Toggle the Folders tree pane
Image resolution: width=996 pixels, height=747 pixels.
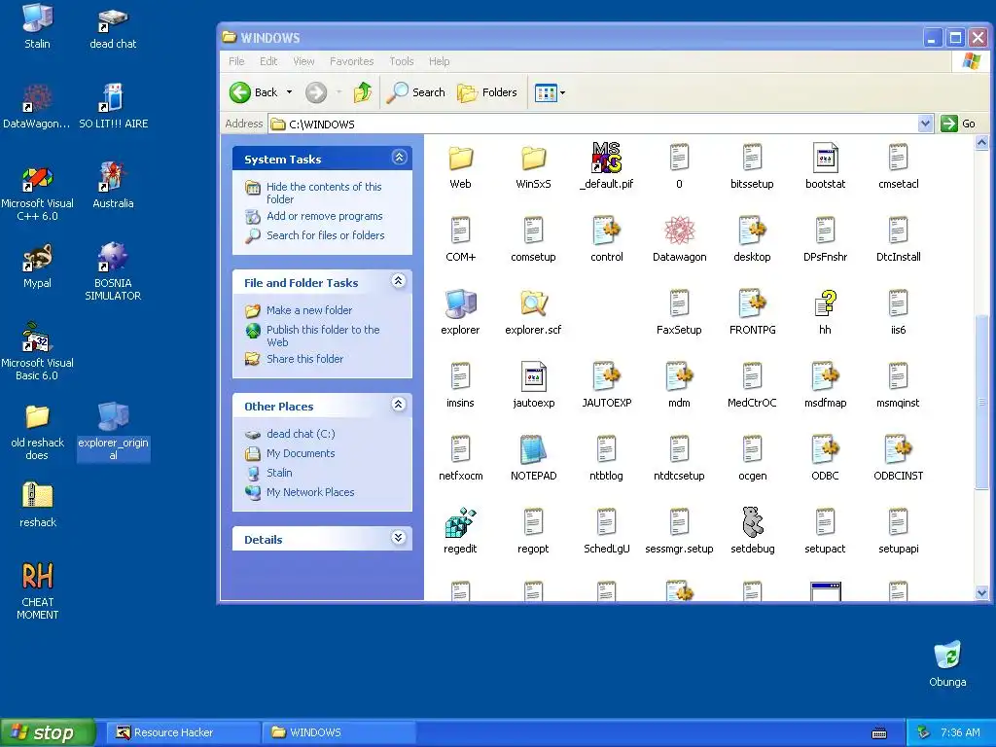(x=487, y=92)
